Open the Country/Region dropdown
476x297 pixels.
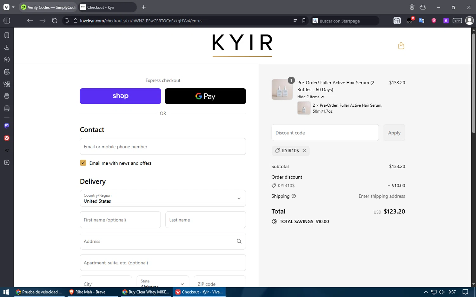(163, 198)
